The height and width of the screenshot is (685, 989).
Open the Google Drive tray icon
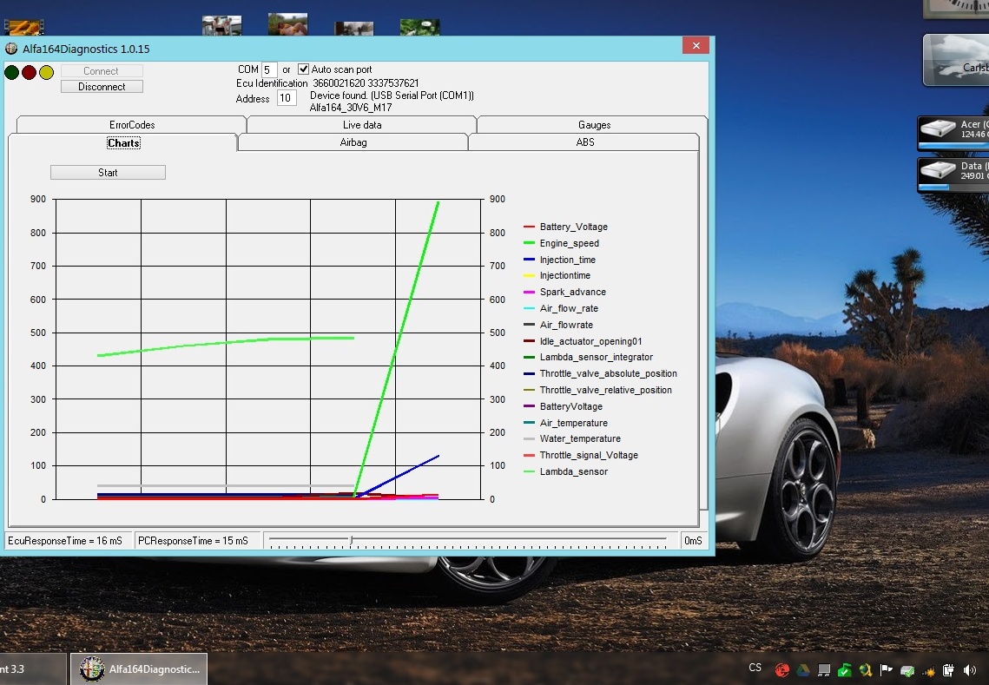(803, 670)
